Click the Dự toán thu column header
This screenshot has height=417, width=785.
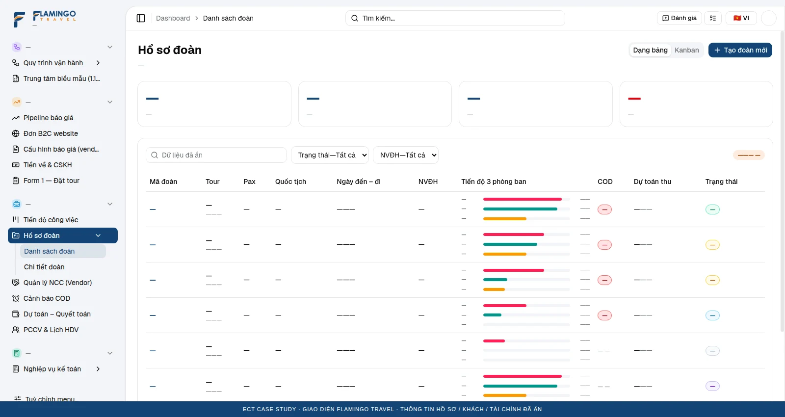point(653,182)
